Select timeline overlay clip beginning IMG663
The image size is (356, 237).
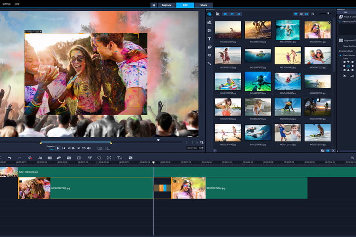click(x=86, y=188)
